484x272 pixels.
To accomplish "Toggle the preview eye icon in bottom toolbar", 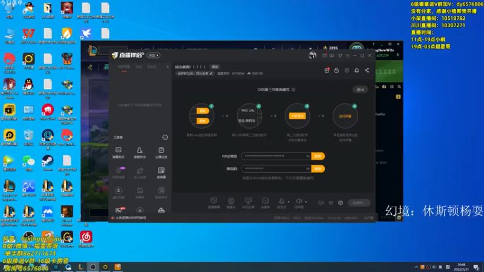I will click(x=331, y=202).
